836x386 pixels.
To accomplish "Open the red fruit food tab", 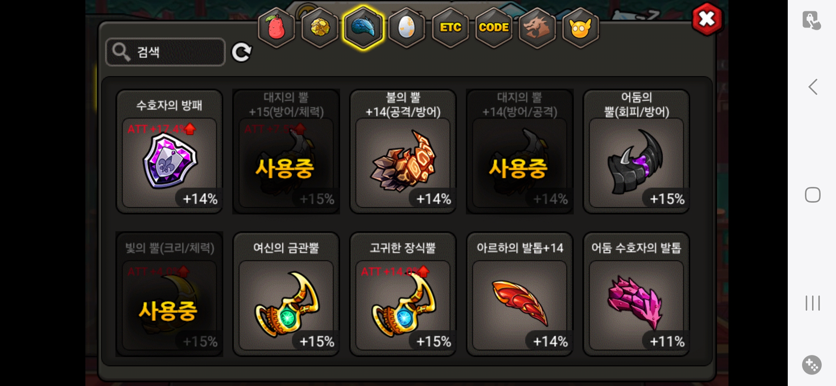I will pyautogui.click(x=276, y=28).
